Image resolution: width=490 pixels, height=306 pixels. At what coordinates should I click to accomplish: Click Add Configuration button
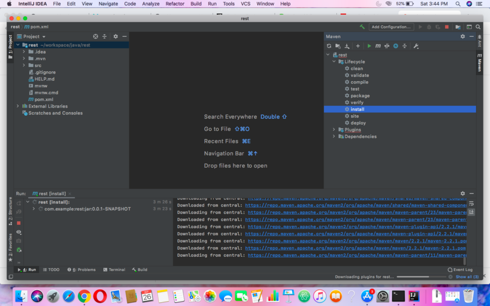(x=391, y=27)
